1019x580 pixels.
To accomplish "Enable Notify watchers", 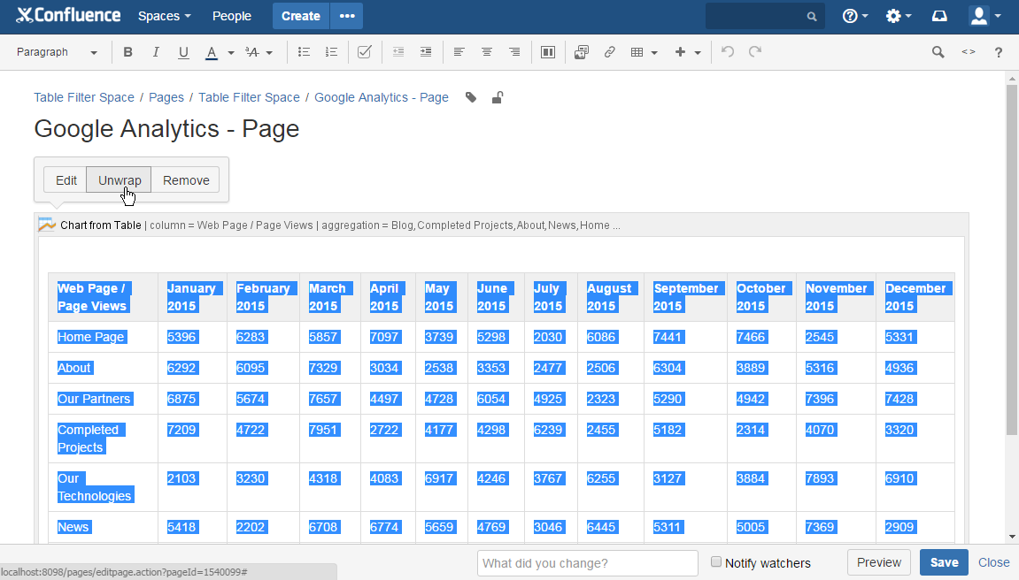I will click(716, 561).
